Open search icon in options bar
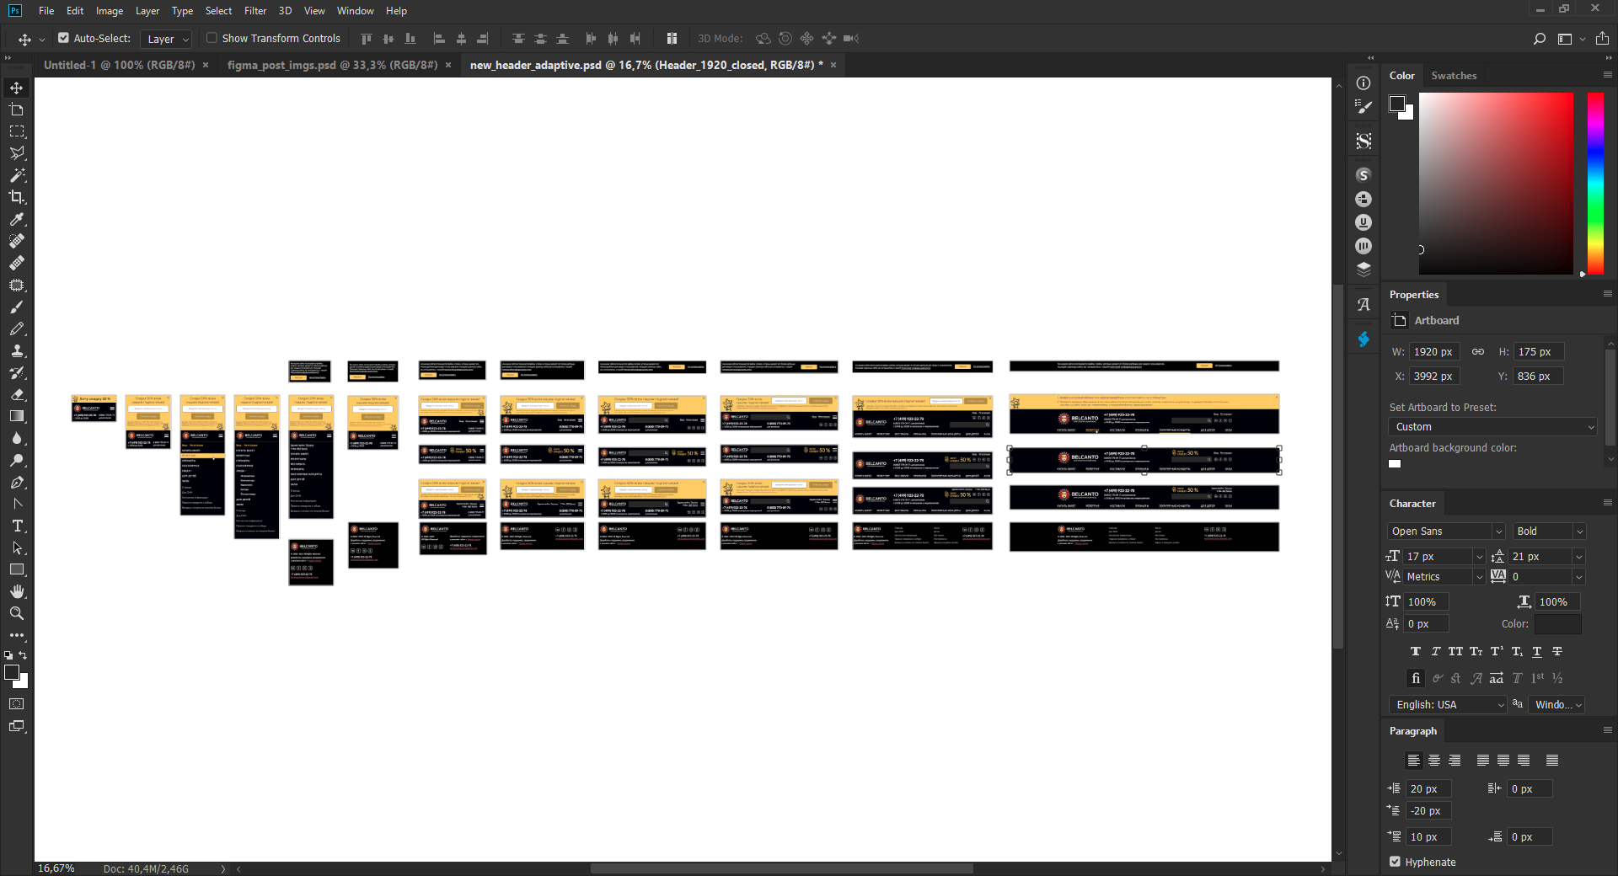Viewport: 1618px width, 876px height. tap(1540, 39)
